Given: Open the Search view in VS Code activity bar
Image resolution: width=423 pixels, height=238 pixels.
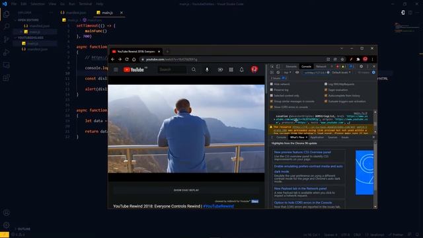Looking at the screenshot, I should coord(7,26).
